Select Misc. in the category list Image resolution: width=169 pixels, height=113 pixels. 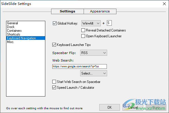[26, 42]
